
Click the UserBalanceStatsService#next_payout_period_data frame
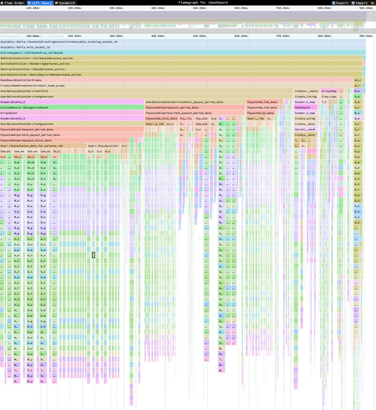pos(195,102)
